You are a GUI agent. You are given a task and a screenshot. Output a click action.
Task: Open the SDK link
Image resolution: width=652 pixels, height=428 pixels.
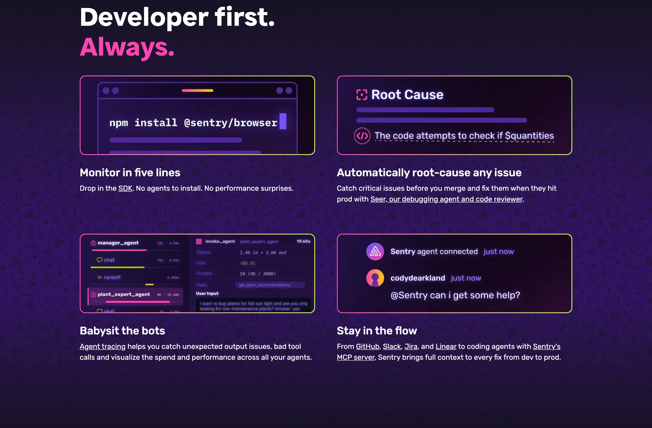(125, 188)
